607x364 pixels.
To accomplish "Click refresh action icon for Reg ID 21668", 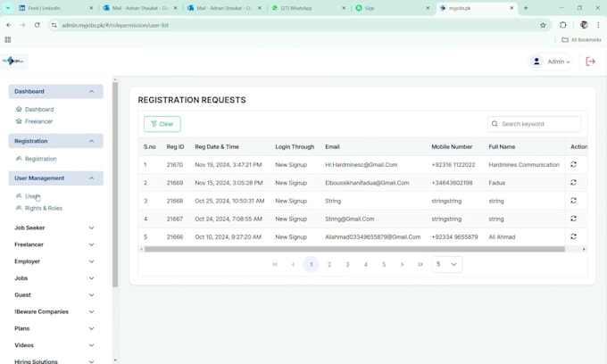I will (x=573, y=201).
